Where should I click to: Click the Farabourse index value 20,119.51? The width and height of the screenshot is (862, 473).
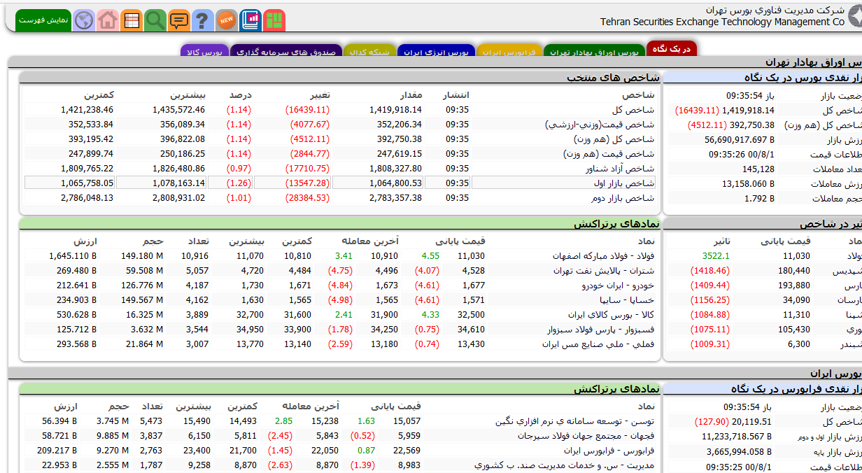click(751, 421)
